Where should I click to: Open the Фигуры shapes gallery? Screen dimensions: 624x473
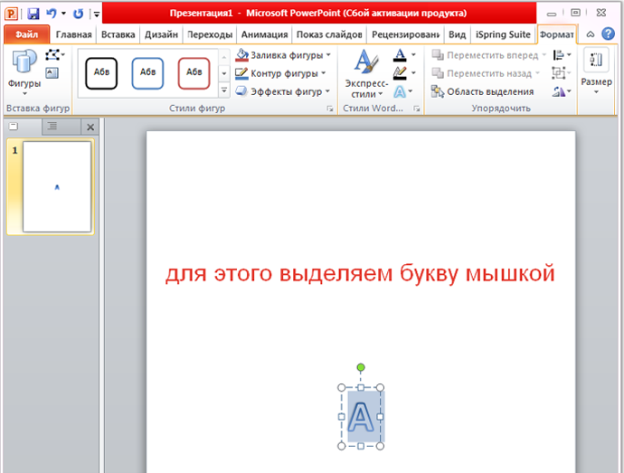click(24, 72)
